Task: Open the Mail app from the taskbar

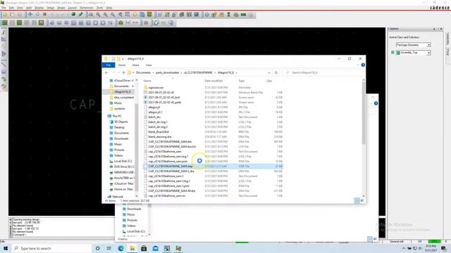Action: [155, 248]
